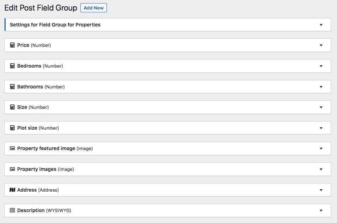The image size is (337, 223).
Task: Expand the Settings for Field Group panel arrow
Action: point(321,25)
